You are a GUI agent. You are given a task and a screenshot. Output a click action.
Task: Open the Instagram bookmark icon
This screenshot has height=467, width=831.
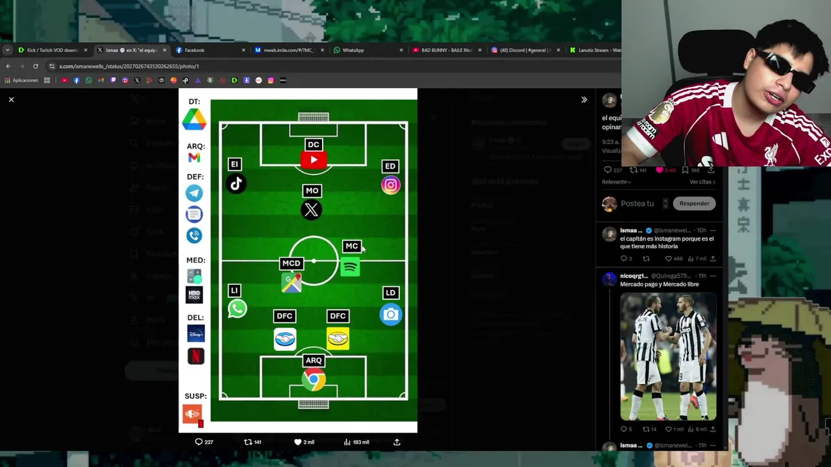pyautogui.click(x=271, y=80)
